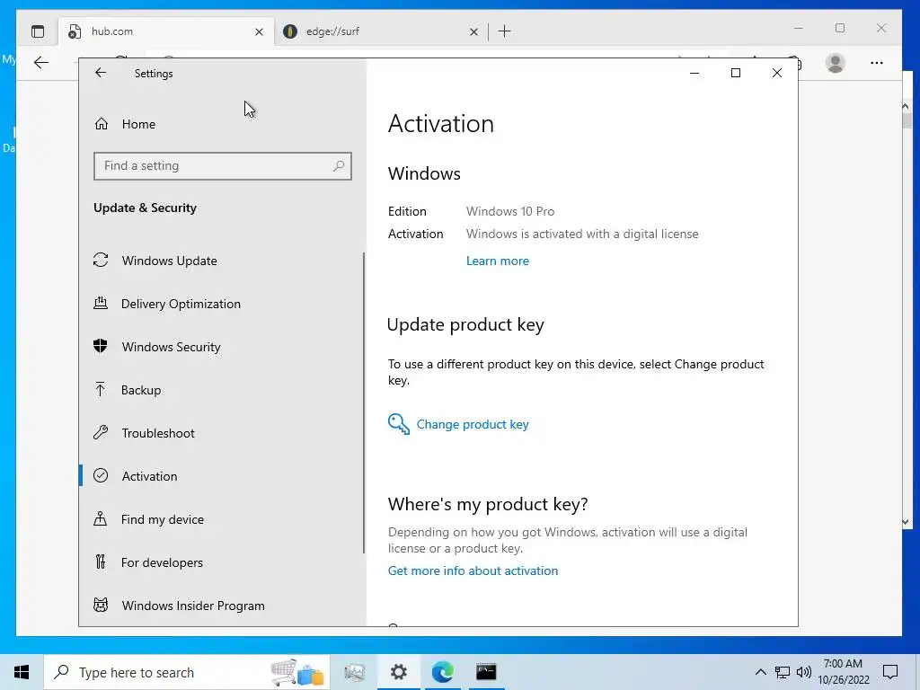
Task: Open Get more info about activation
Action: pos(473,571)
